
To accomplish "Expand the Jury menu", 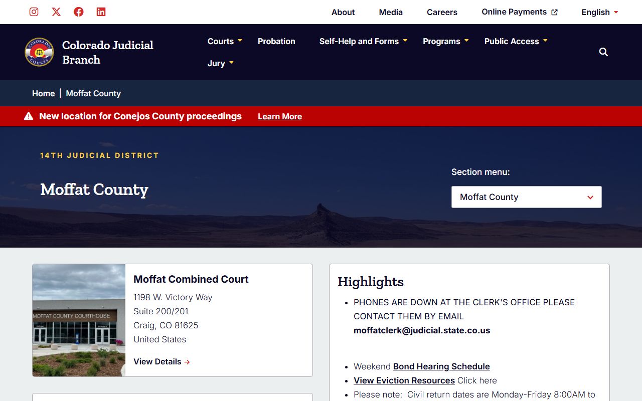I will [x=221, y=63].
